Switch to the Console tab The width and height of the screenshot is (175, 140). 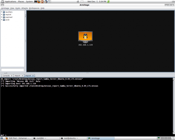tap(6, 76)
